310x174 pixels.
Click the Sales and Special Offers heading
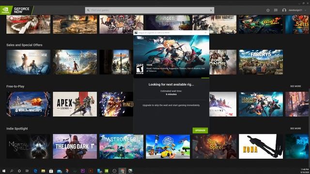click(24, 45)
